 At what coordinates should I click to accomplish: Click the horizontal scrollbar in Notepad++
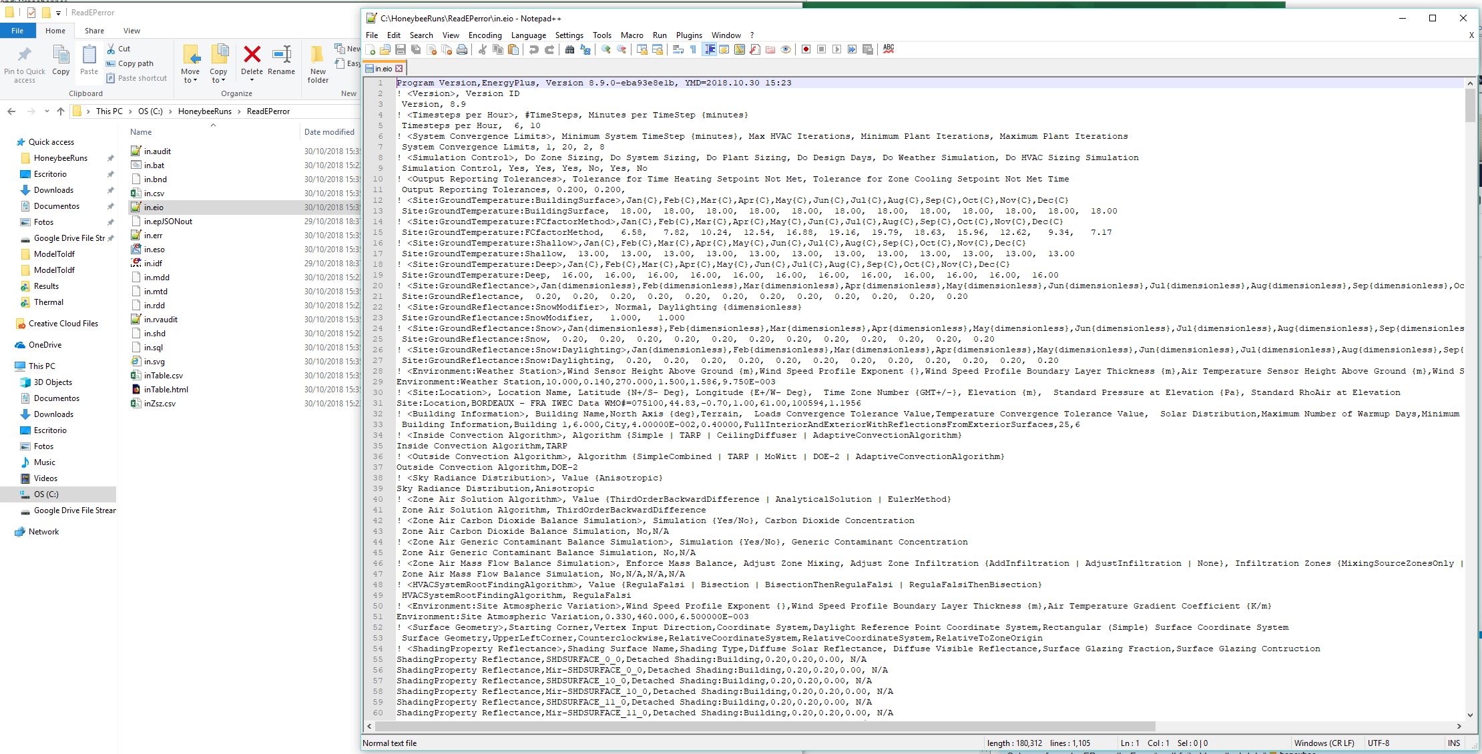(761, 726)
